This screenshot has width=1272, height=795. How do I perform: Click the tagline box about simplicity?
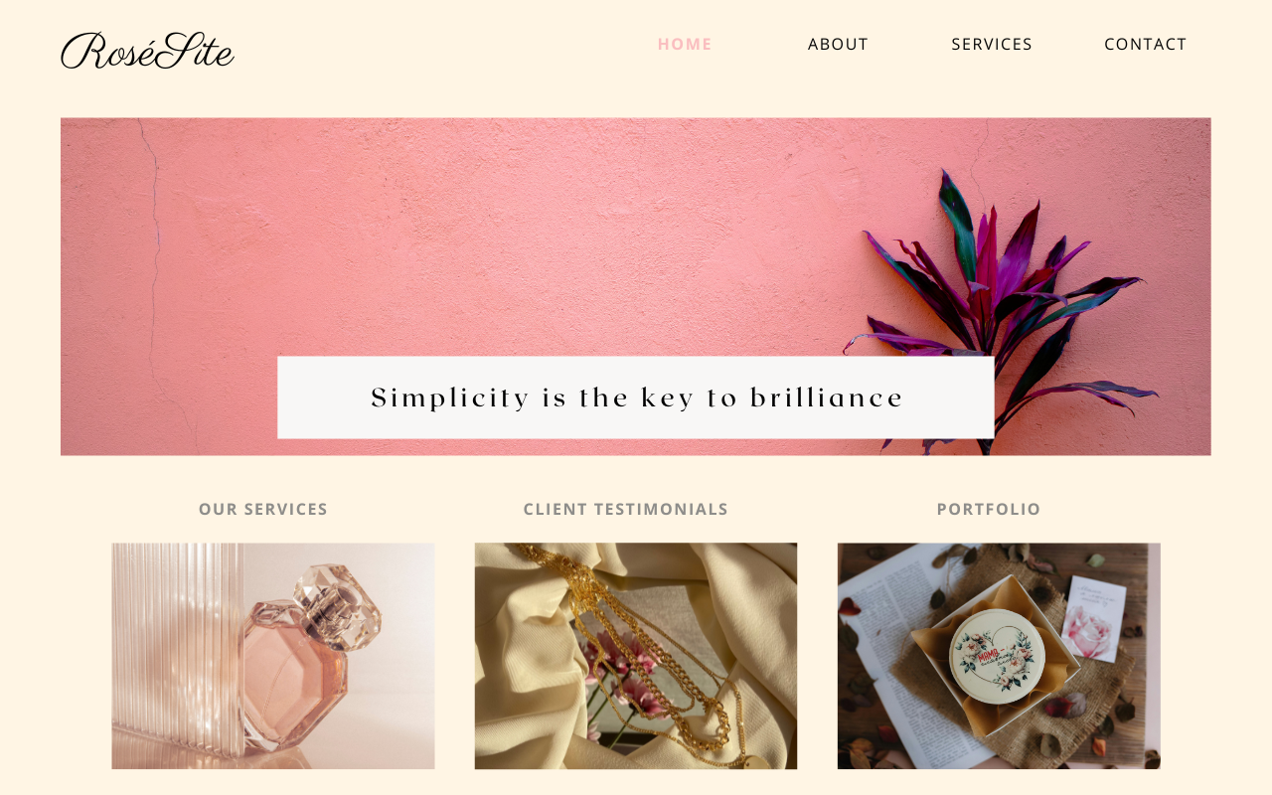point(636,397)
